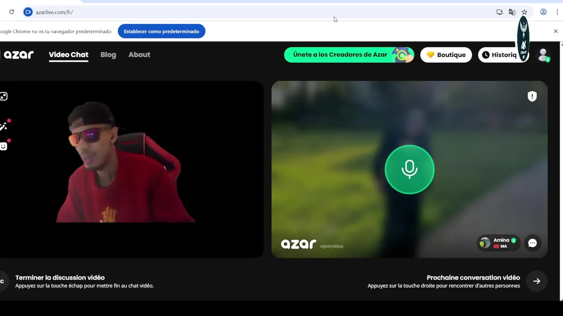Image resolution: width=563 pixels, height=316 pixels.
Task: Open the Chrome three-dot menu
Action: (557, 12)
